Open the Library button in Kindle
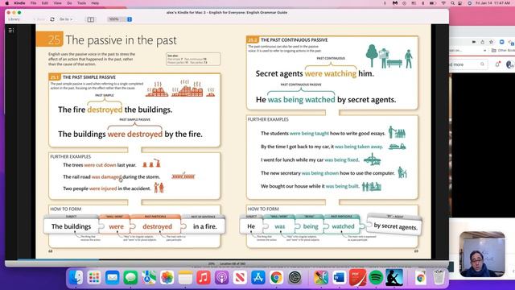 pyautogui.click(x=14, y=19)
